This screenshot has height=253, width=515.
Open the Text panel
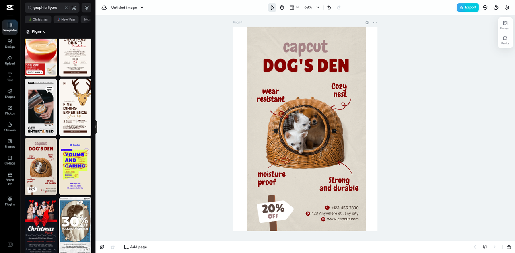point(10,77)
